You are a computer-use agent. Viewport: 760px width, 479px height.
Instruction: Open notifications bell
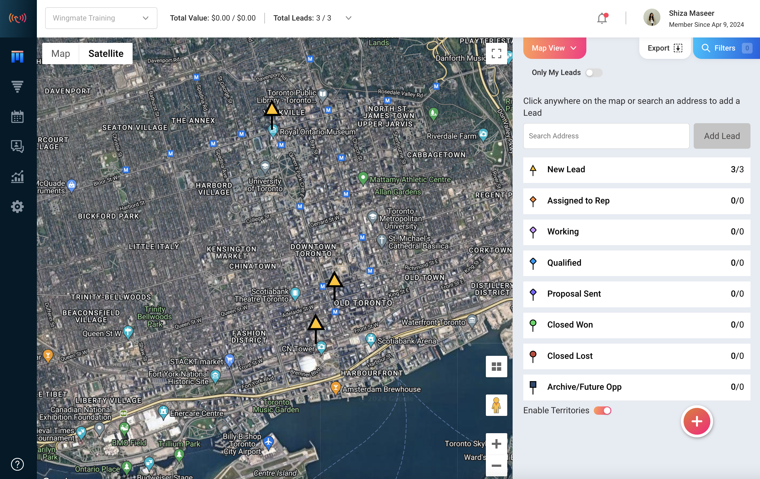[602, 18]
